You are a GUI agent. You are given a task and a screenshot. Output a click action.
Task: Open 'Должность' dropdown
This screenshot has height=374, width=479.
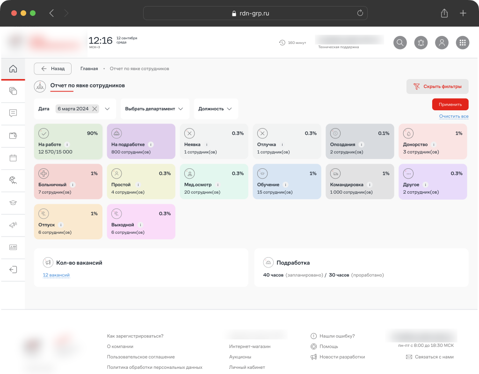(215, 109)
